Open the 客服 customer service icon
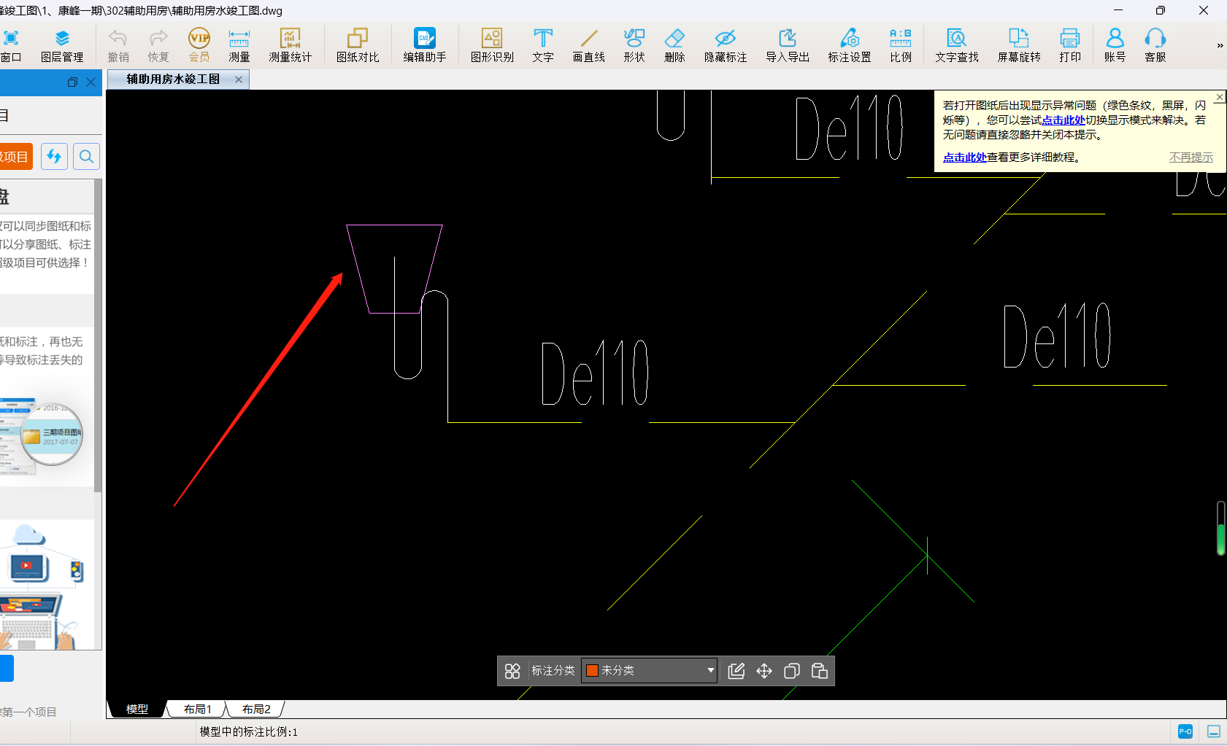 (1155, 45)
